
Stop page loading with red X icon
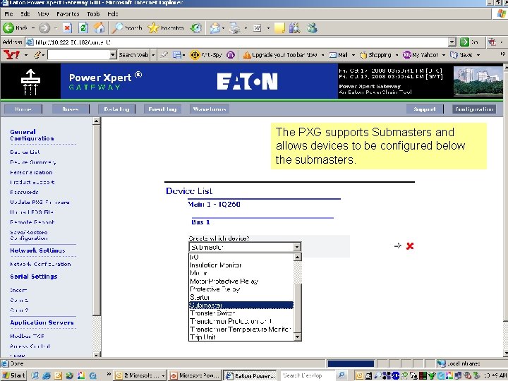coord(67,28)
